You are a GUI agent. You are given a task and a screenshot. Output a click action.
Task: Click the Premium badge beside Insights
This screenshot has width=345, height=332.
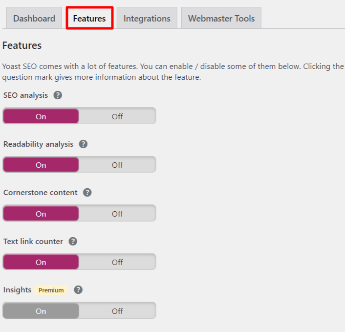click(51, 290)
